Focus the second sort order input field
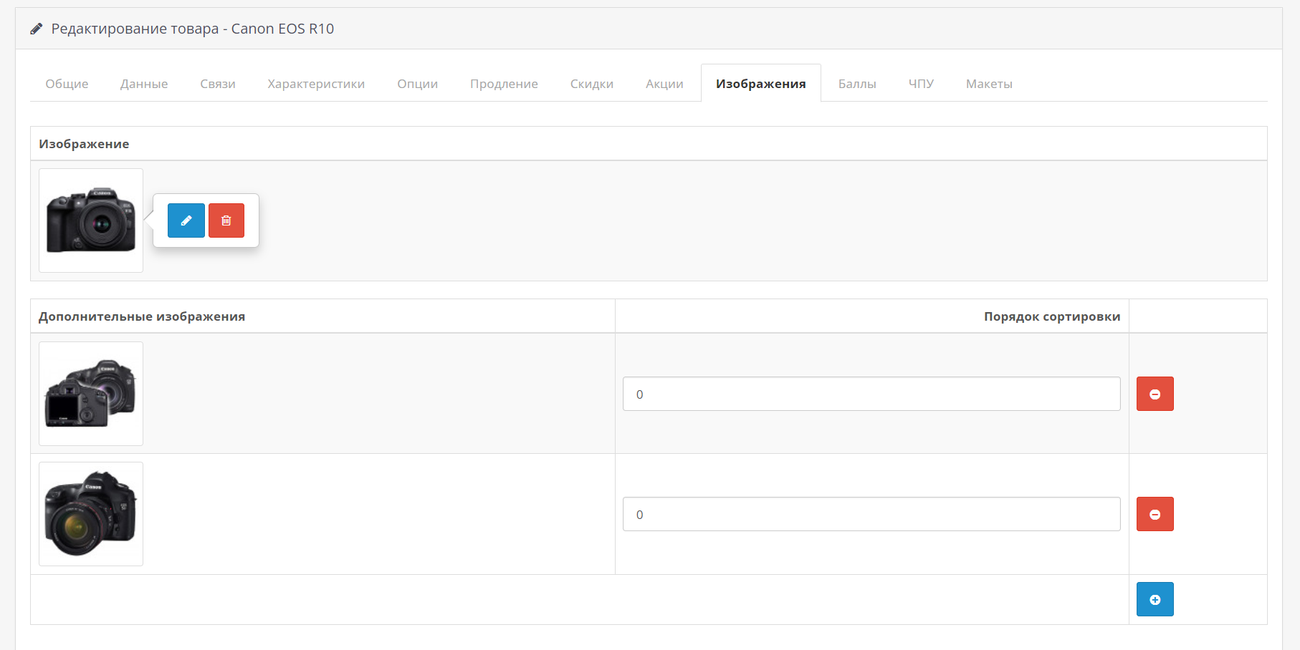Screen dimensions: 1300x650 pos(871,514)
